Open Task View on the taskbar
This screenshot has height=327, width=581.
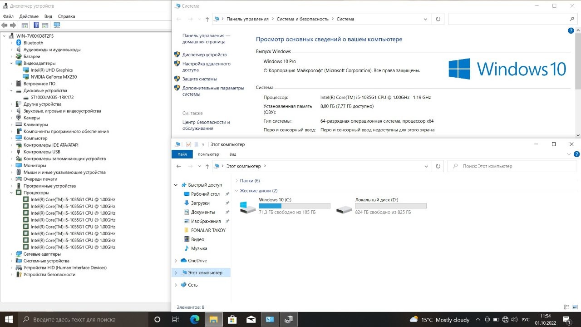[x=176, y=319]
